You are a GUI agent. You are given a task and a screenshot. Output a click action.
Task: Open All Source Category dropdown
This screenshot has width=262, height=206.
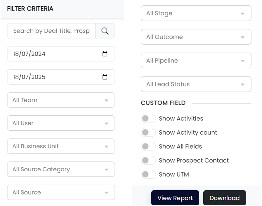[x=61, y=169]
